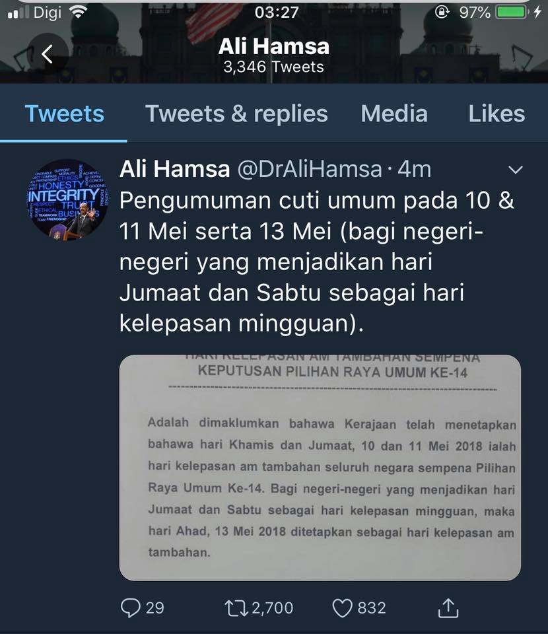This screenshot has height=634, width=548.
Task: Tap the @DrAliHamsa handle
Action: pyautogui.click(x=310, y=168)
